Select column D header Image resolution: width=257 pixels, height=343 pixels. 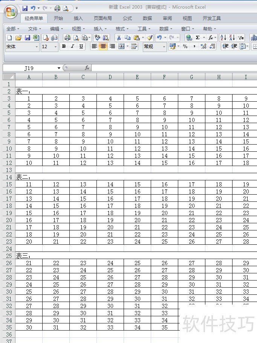(110, 77)
